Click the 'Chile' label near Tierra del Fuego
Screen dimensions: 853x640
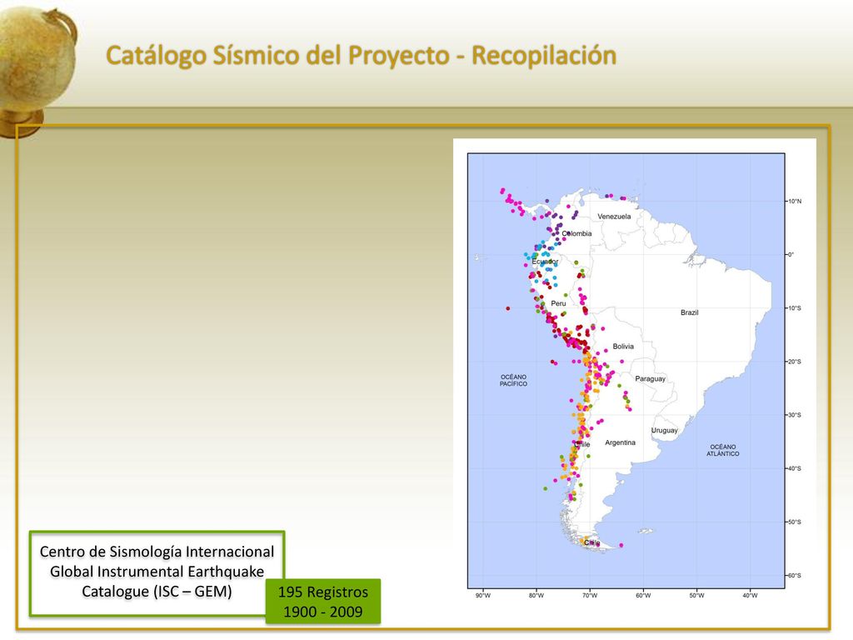click(x=591, y=542)
